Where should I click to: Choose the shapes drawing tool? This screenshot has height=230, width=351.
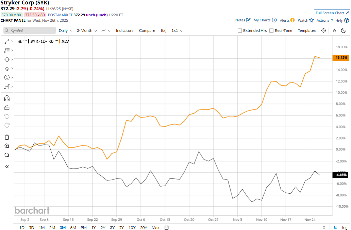pyautogui.click(x=7, y=60)
